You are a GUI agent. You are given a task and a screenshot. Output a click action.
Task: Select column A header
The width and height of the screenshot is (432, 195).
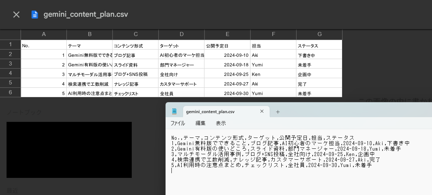point(44,35)
